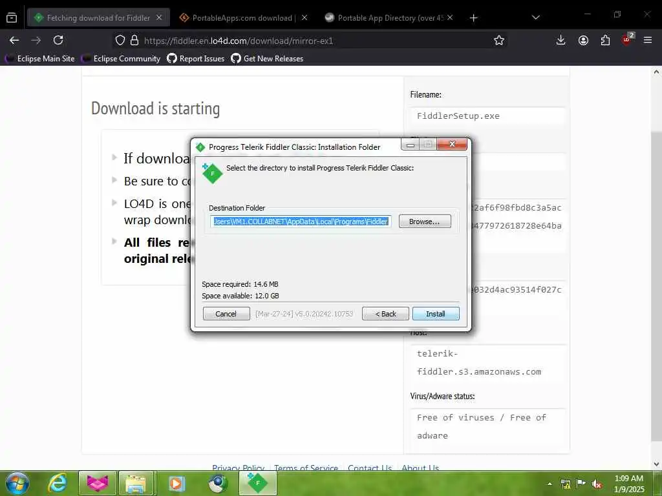The image size is (662, 496).
Task: Open the Action Center flag tray icon
Action: coord(581,484)
